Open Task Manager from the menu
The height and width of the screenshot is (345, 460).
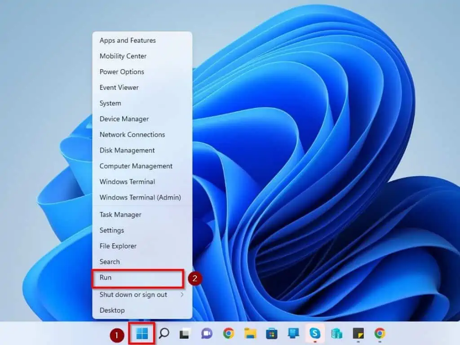[x=120, y=214]
